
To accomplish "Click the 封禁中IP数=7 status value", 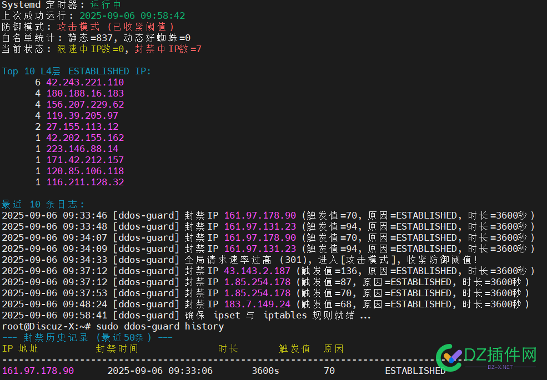I will click(168, 49).
